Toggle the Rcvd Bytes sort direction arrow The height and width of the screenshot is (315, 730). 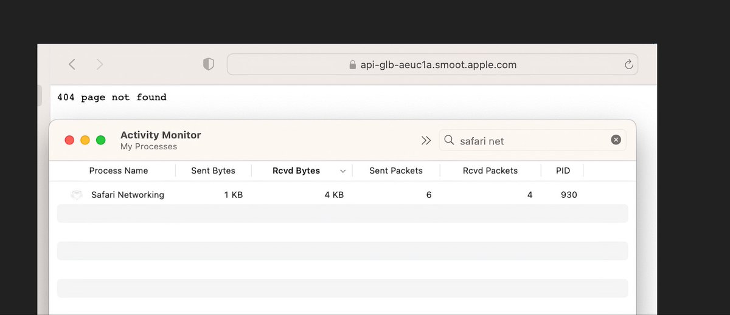pos(342,171)
